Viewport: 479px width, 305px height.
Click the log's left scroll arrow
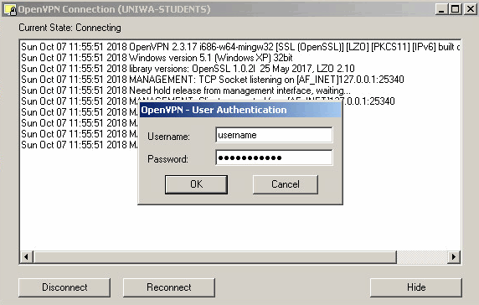pyautogui.click(x=27, y=257)
